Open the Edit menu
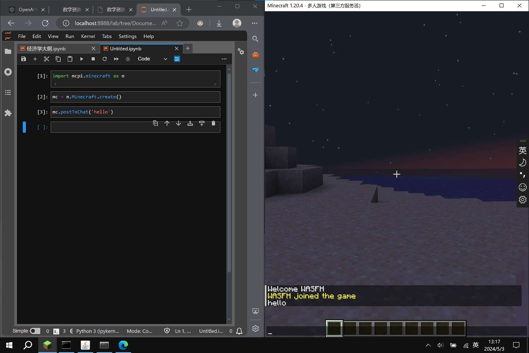The width and height of the screenshot is (529, 353). [x=37, y=36]
